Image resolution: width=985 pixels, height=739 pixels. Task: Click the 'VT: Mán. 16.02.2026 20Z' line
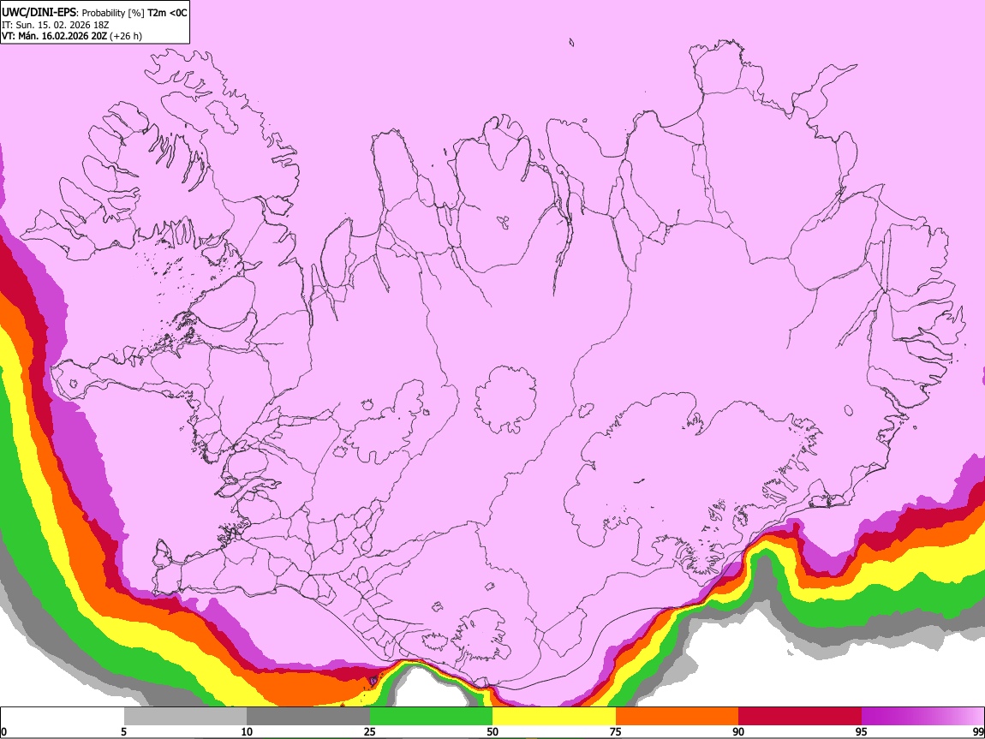point(54,36)
